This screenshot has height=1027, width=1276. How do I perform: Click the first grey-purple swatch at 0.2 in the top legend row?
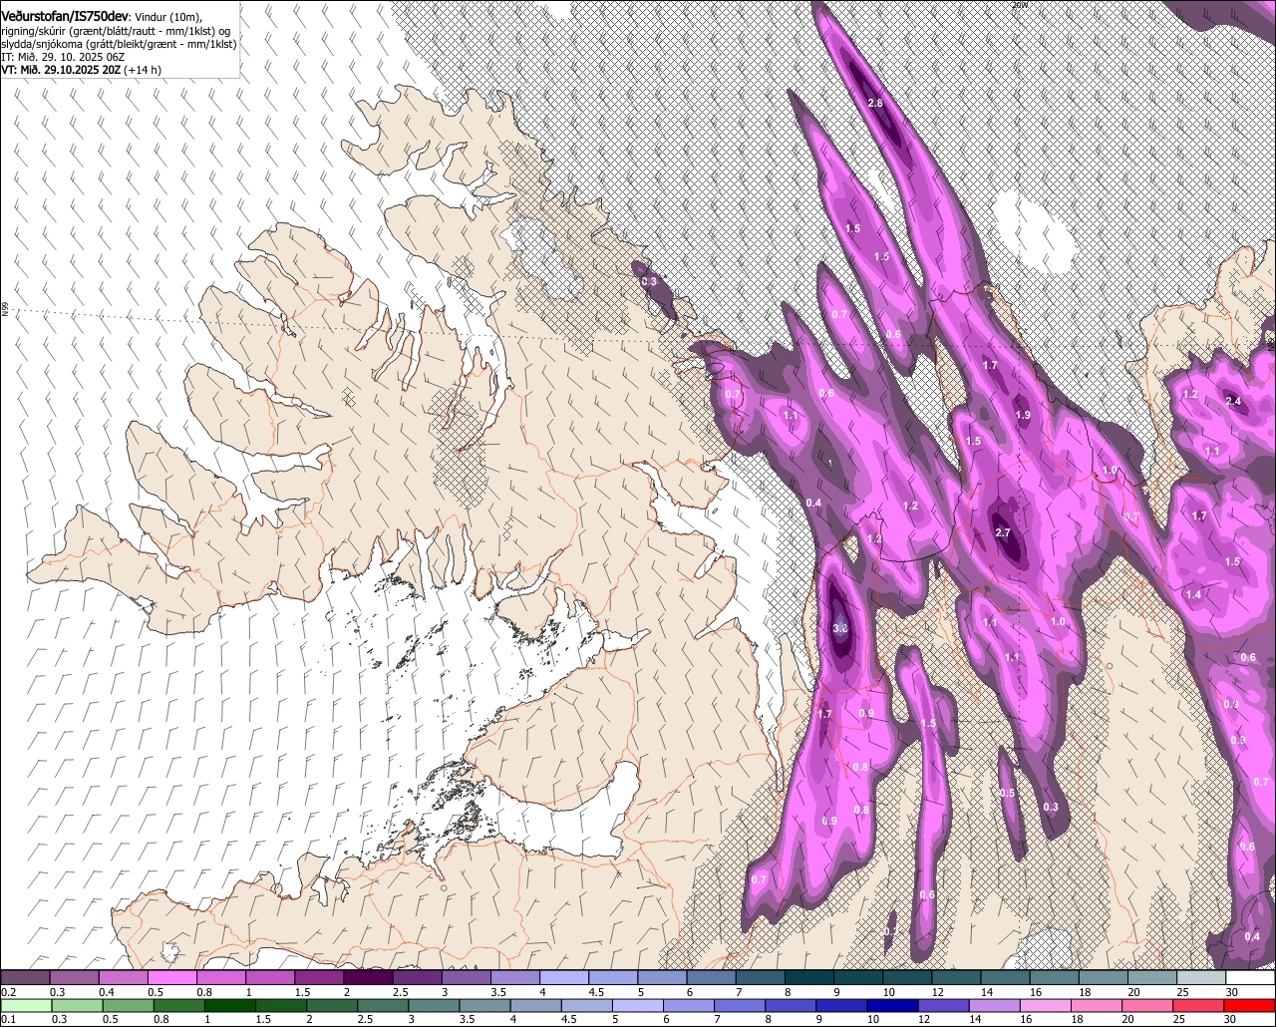26,977
